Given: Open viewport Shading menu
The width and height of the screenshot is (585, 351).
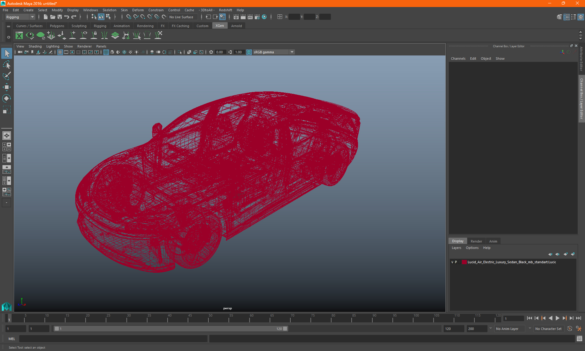Looking at the screenshot, I should click(35, 46).
